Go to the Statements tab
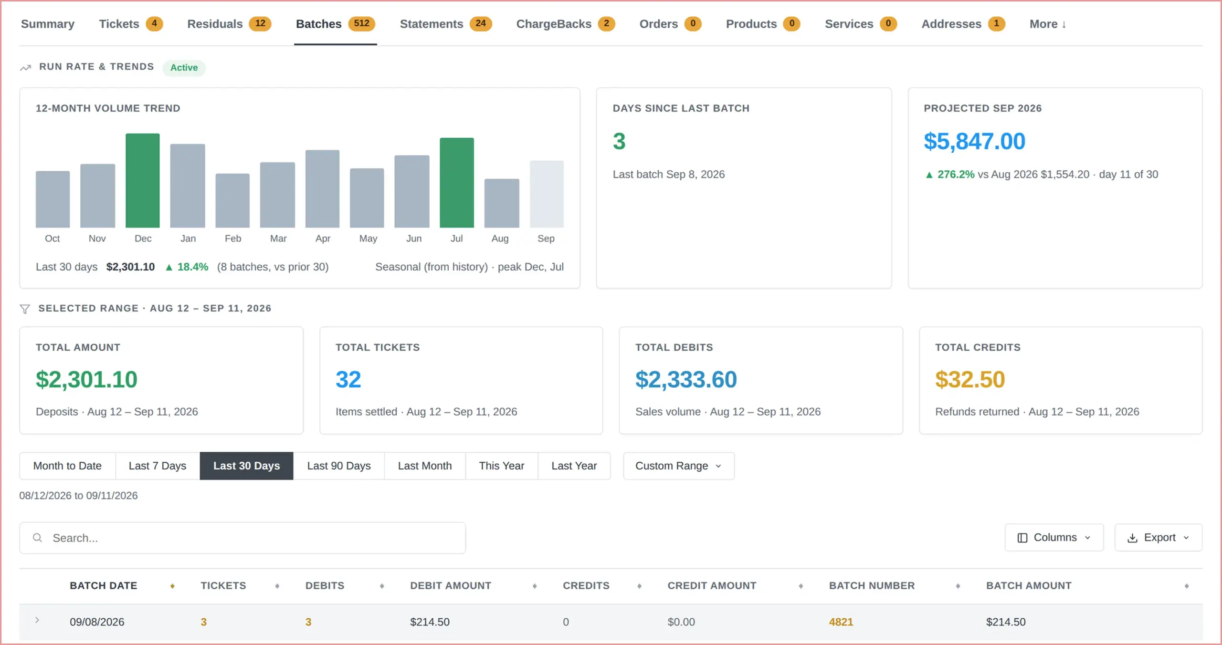This screenshot has height=645, width=1222. coord(445,24)
